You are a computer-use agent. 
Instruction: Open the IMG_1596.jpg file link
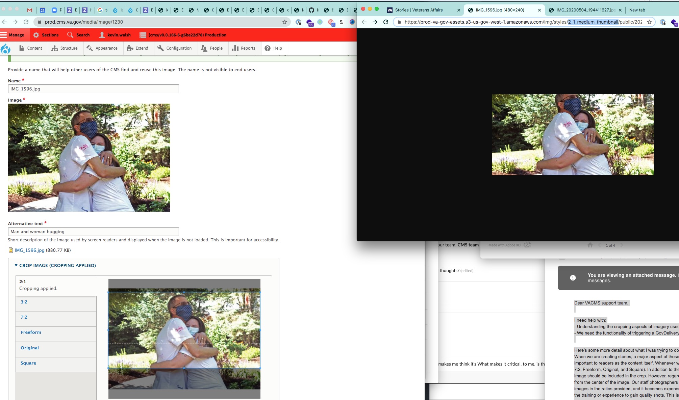pos(29,250)
